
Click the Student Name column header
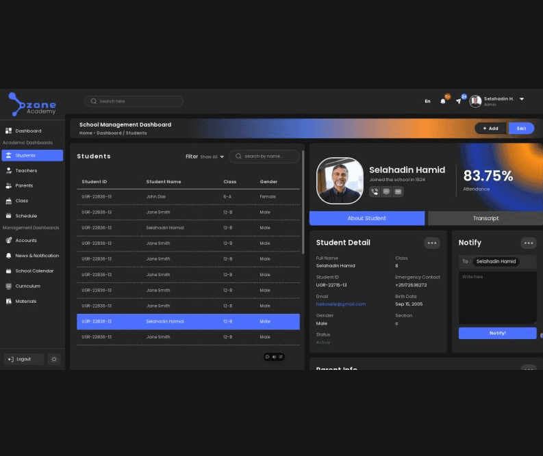pos(164,182)
